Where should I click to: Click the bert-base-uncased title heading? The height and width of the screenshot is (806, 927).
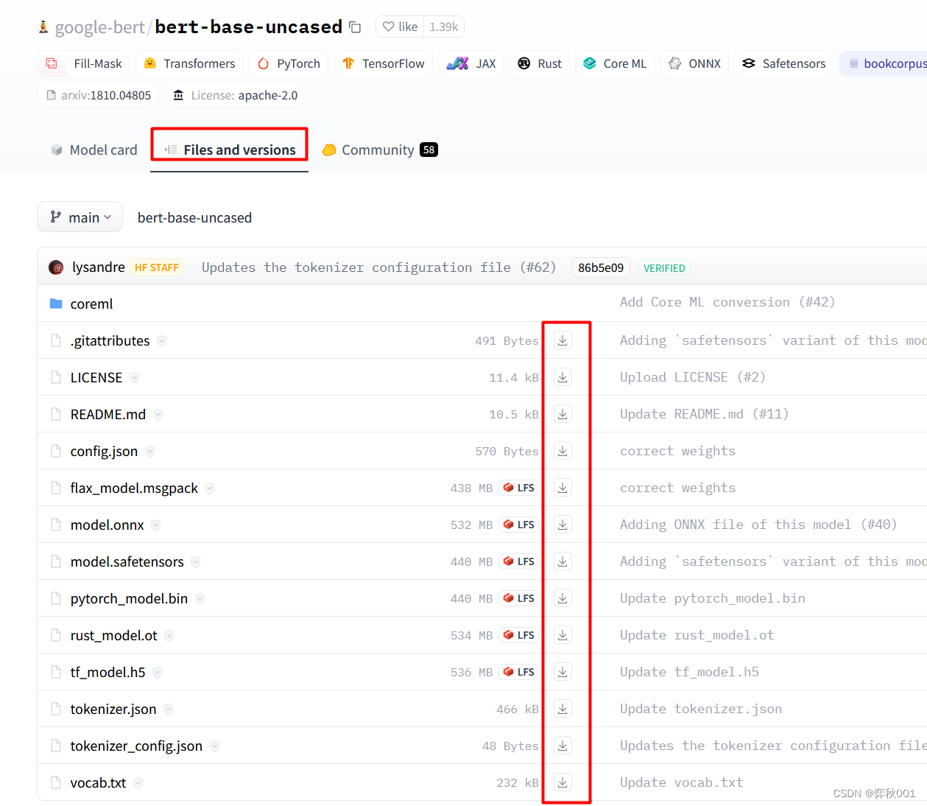248,27
